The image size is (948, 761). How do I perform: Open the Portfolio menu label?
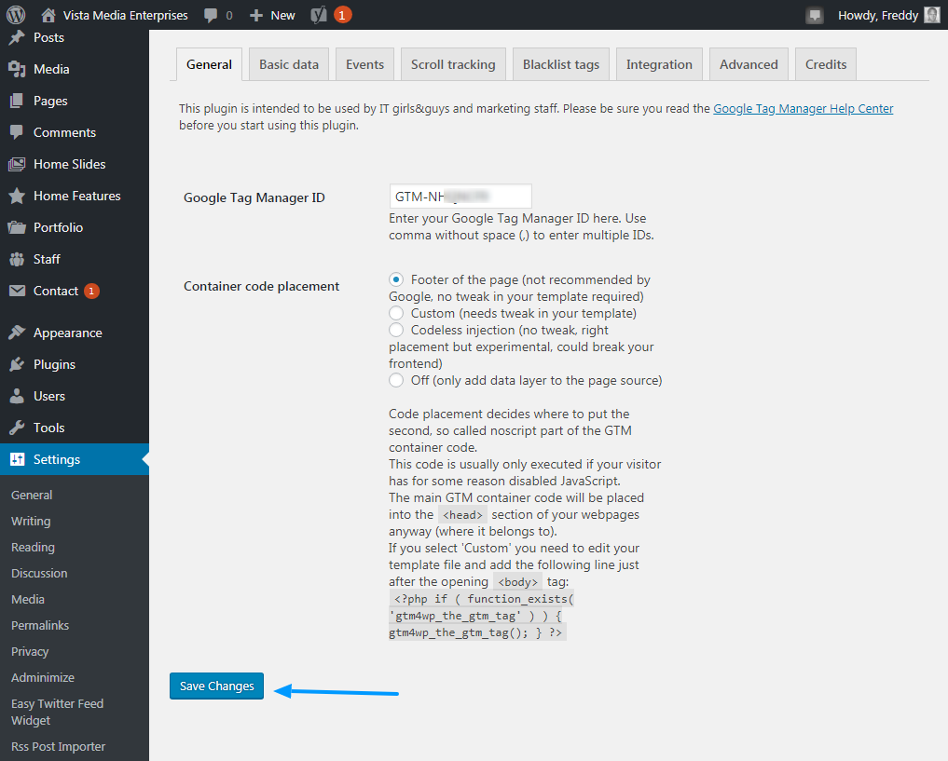[x=58, y=227]
